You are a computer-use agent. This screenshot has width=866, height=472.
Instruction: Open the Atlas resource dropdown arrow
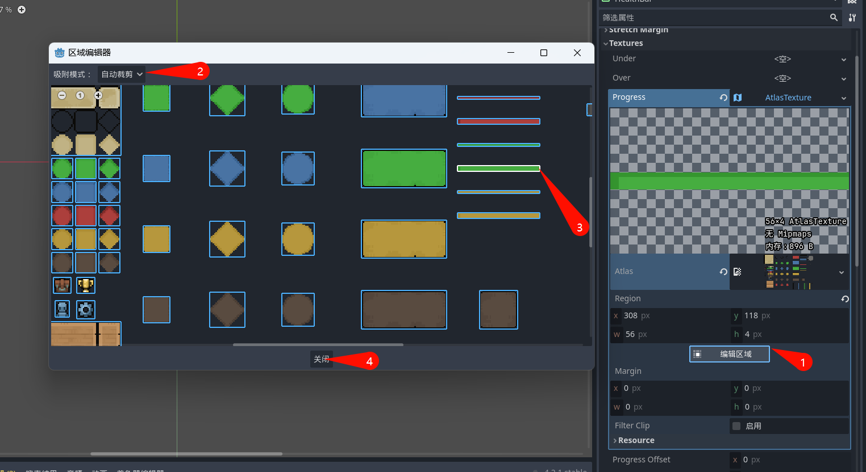pyautogui.click(x=842, y=272)
